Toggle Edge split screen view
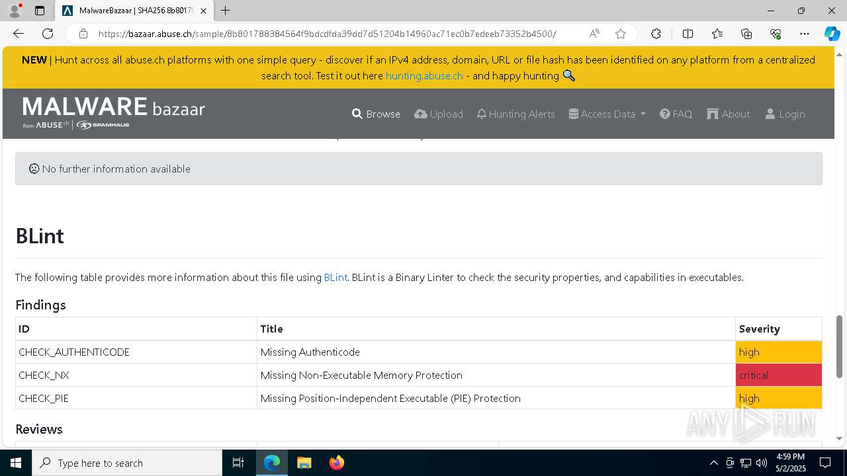 [x=688, y=34]
